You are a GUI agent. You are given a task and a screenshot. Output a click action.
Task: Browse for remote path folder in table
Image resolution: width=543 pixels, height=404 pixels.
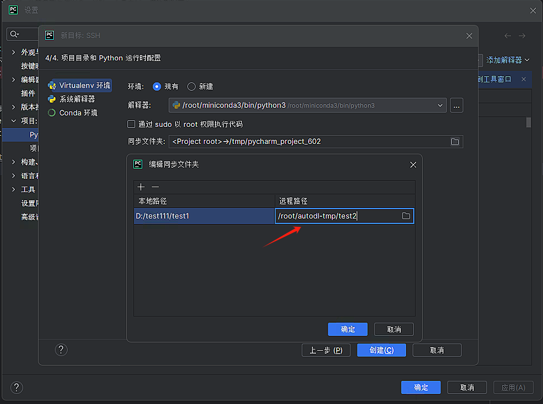tap(406, 216)
